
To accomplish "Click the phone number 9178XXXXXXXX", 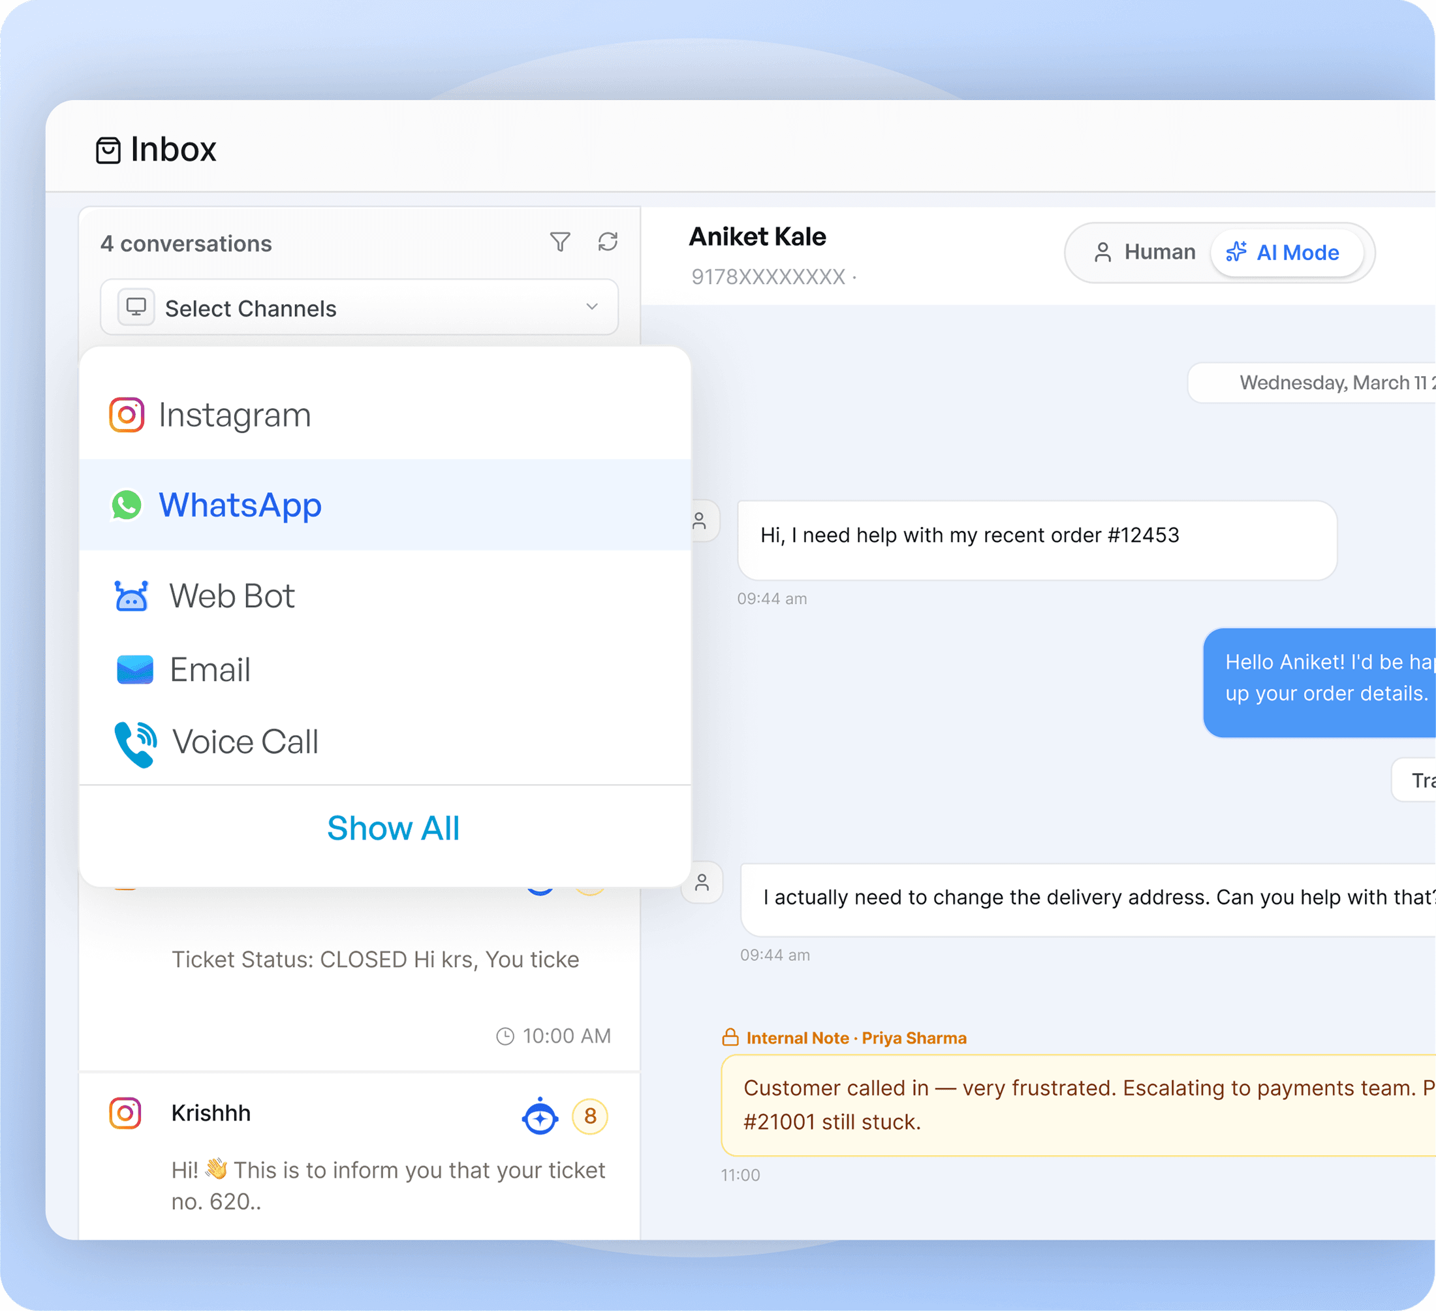I will click(768, 276).
